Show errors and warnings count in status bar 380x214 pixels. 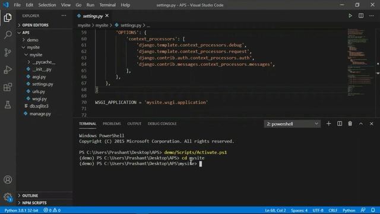pos(52,210)
